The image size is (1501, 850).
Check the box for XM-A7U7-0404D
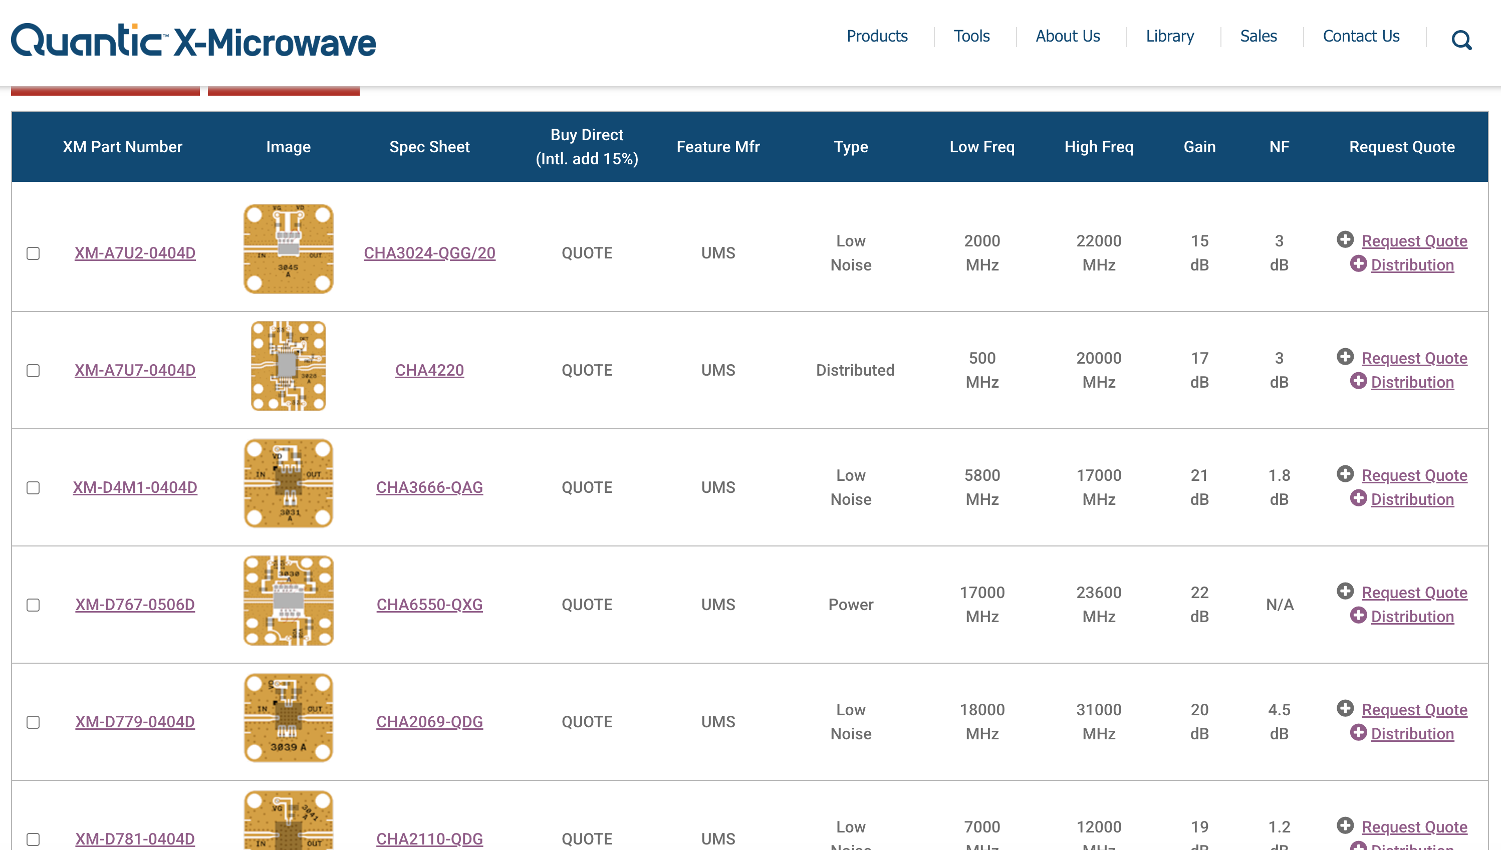click(x=33, y=371)
